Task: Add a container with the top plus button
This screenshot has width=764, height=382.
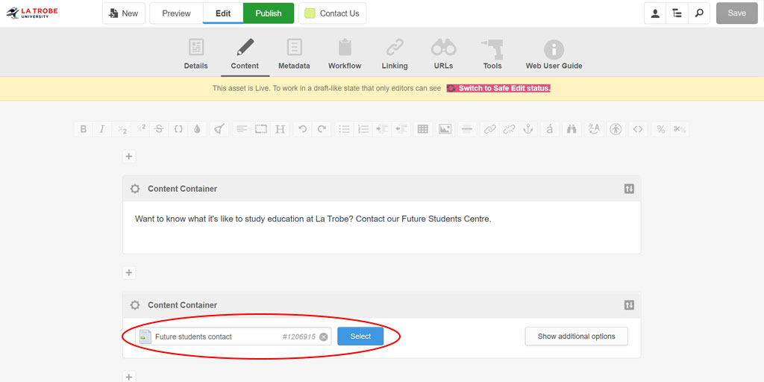Action: 128,157
